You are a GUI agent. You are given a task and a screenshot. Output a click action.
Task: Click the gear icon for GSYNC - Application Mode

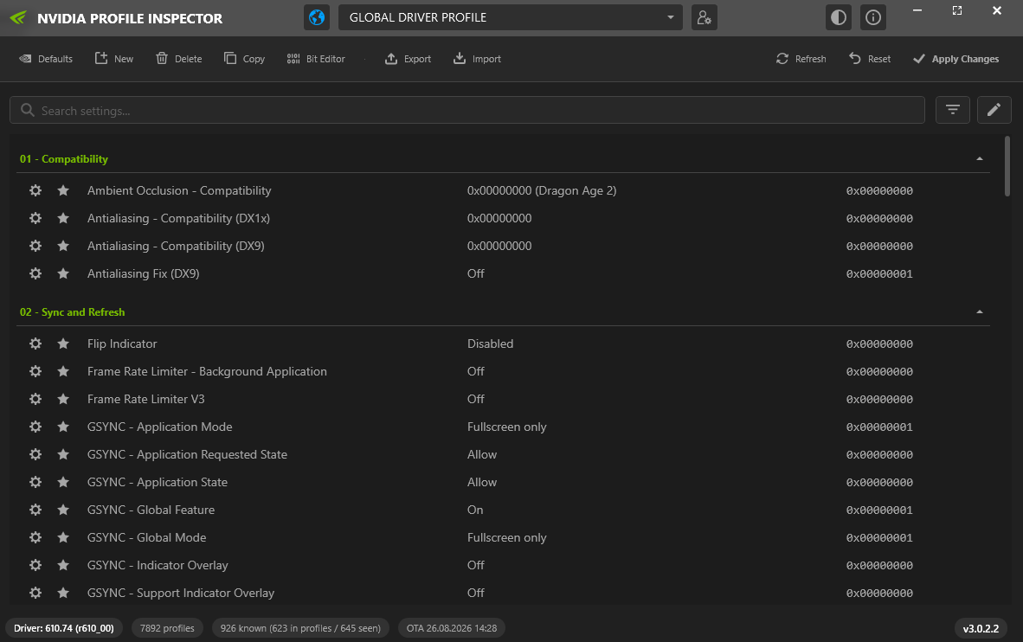pyautogui.click(x=35, y=427)
